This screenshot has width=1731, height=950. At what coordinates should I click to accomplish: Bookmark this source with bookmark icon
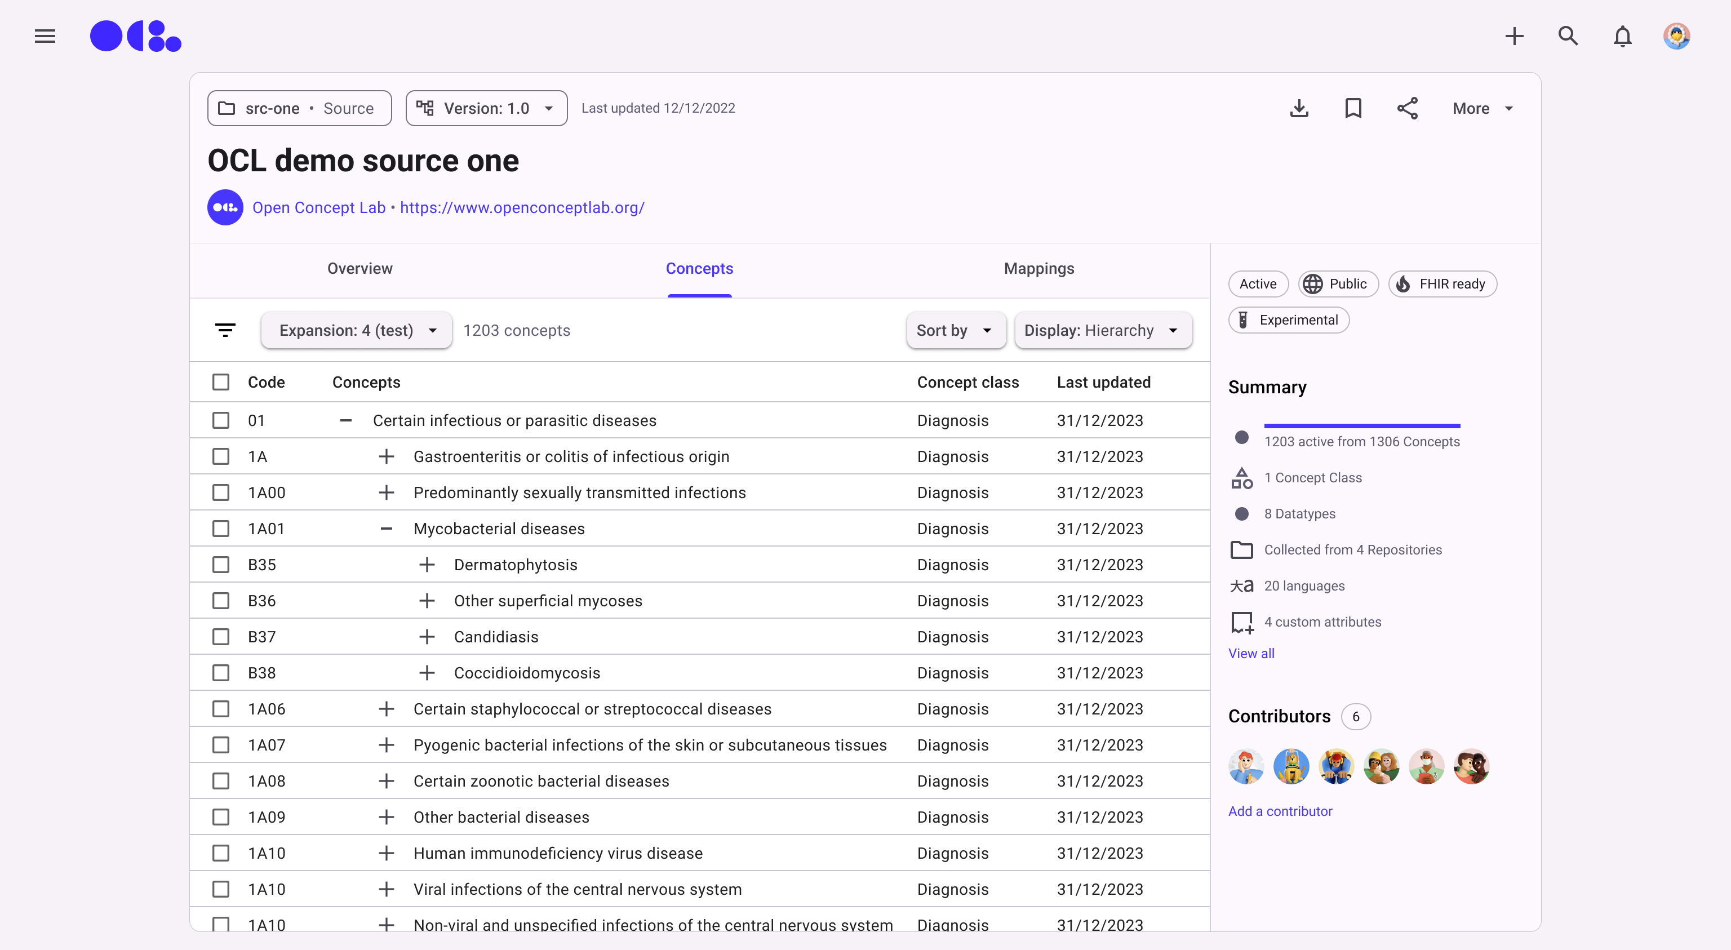point(1353,108)
